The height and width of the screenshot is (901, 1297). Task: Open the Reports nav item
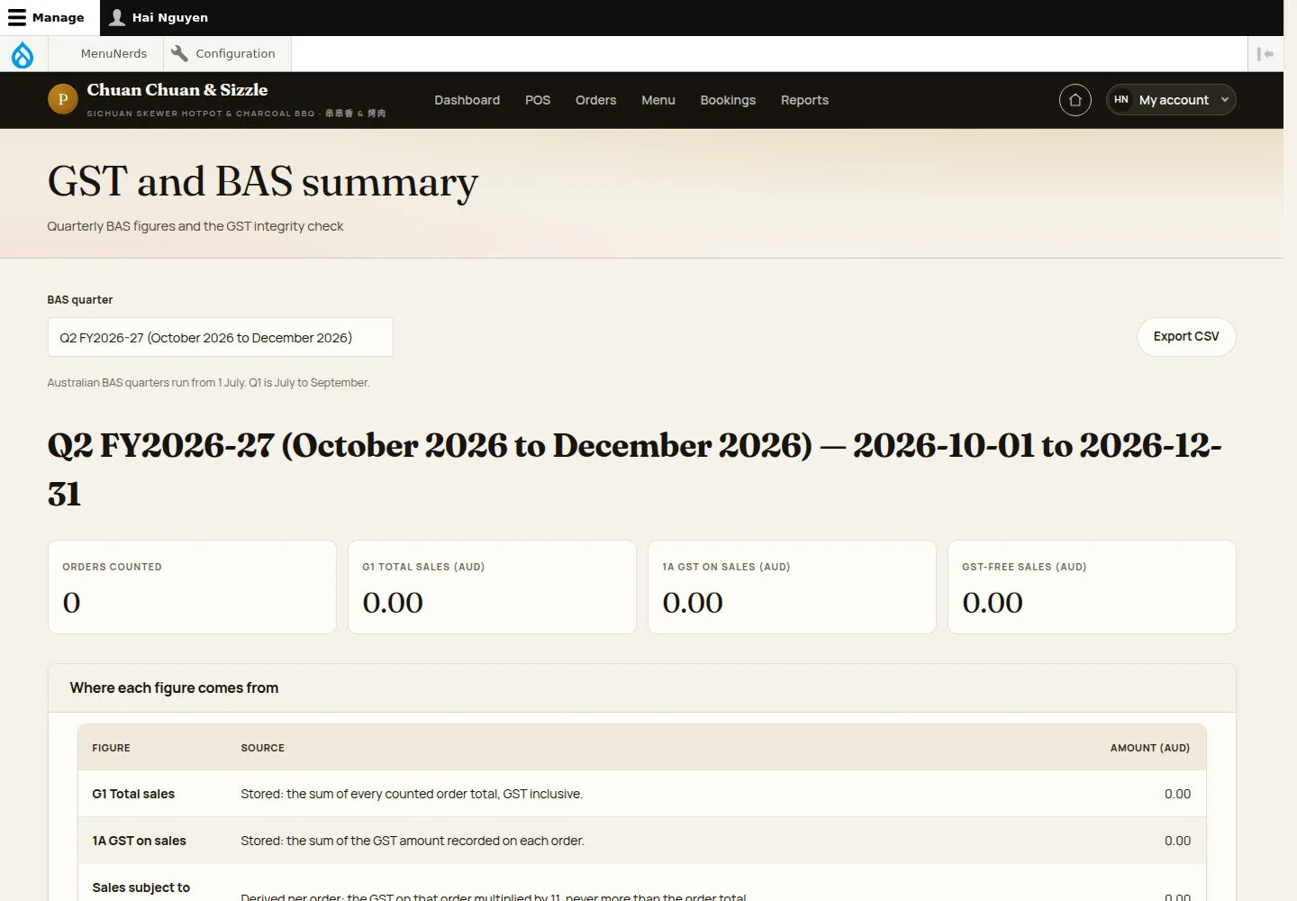pyautogui.click(x=804, y=100)
